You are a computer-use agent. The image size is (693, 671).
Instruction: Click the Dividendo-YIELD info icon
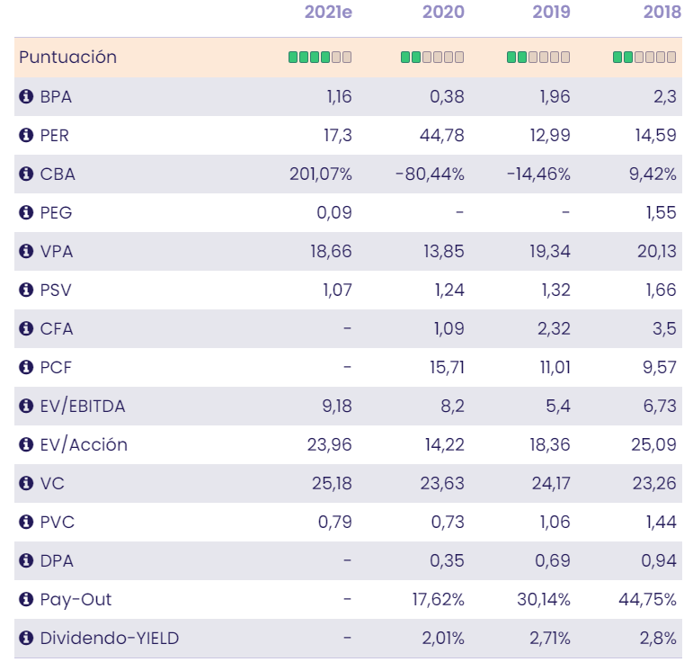point(26,639)
